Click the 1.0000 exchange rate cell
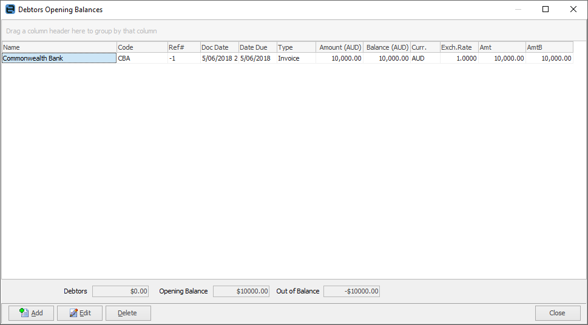 pos(459,58)
